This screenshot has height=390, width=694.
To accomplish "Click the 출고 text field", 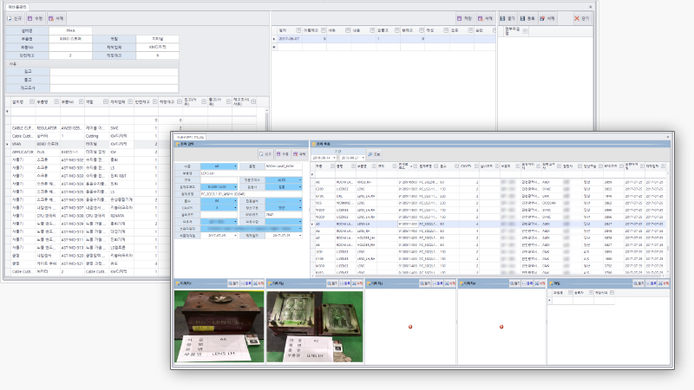I will (x=115, y=80).
